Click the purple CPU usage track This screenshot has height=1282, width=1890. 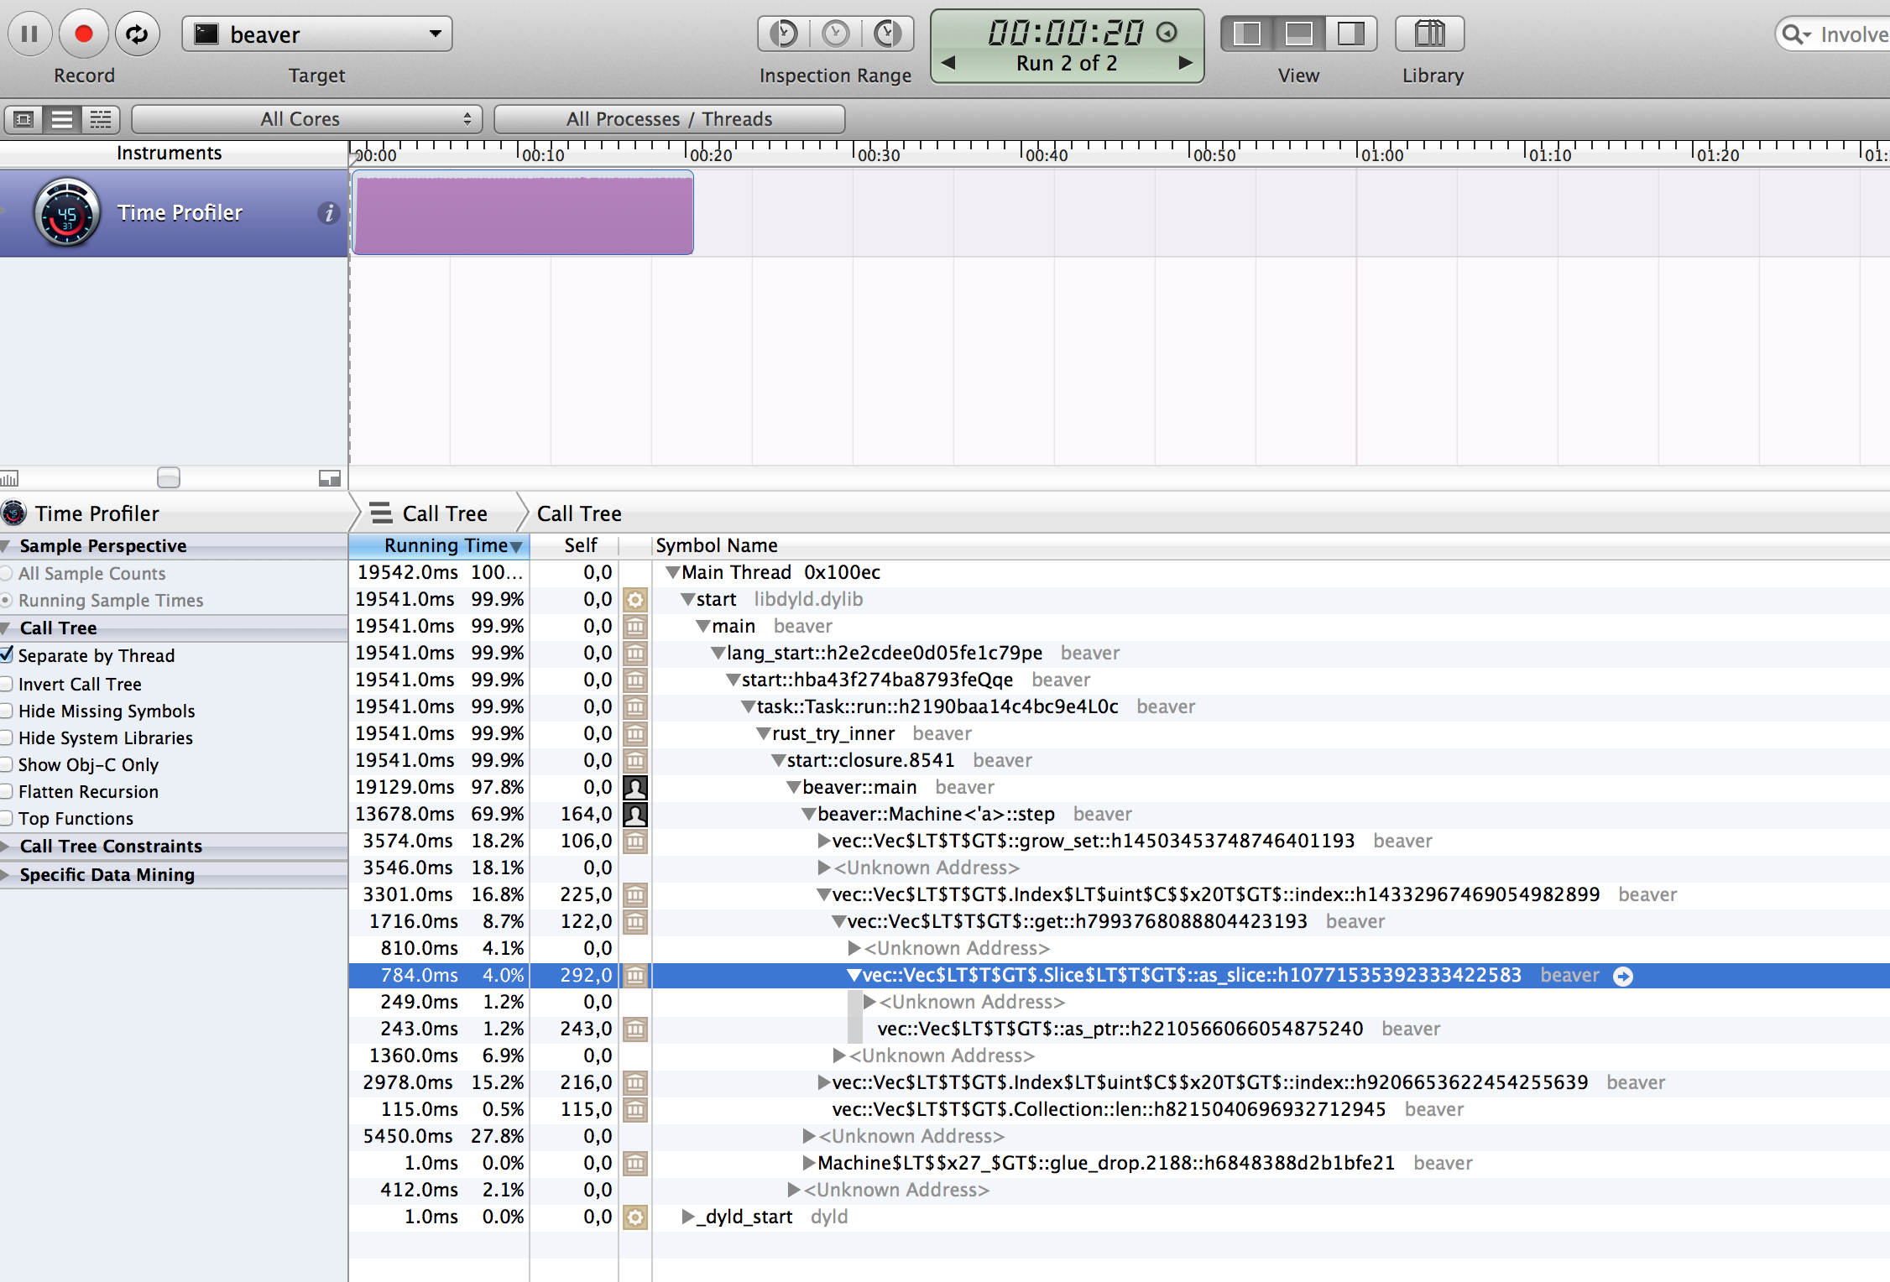523,213
